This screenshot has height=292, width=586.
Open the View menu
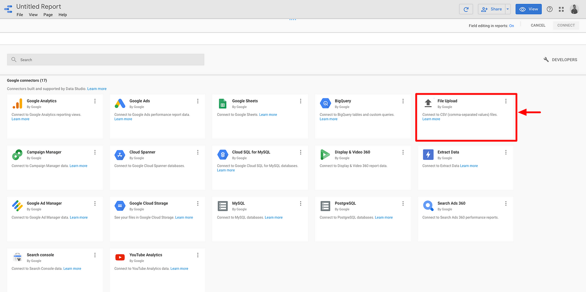(x=33, y=15)
